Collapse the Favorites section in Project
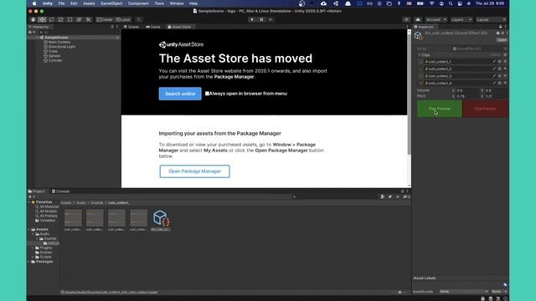The width and height of the screenshot is (536, 301). pos(29,202)
